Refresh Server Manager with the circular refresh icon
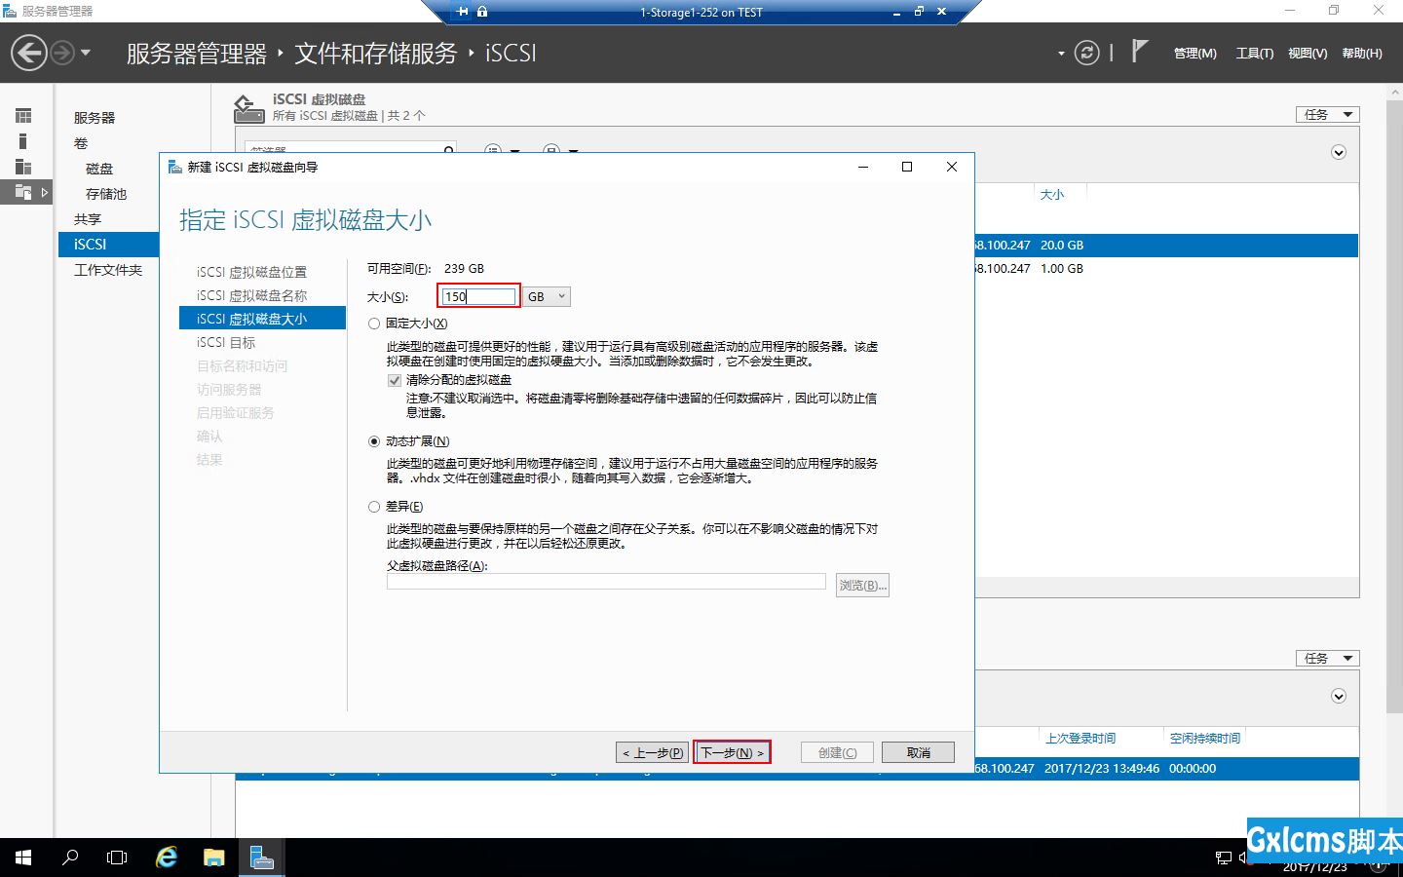 (x=1086, y=53)
